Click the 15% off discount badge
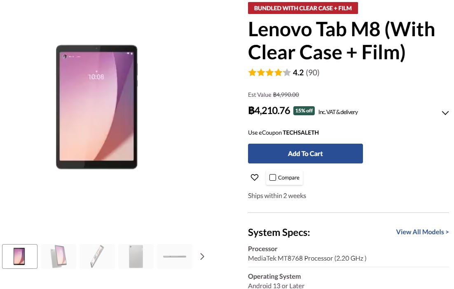Screen dimensions: 454x289 304,111
